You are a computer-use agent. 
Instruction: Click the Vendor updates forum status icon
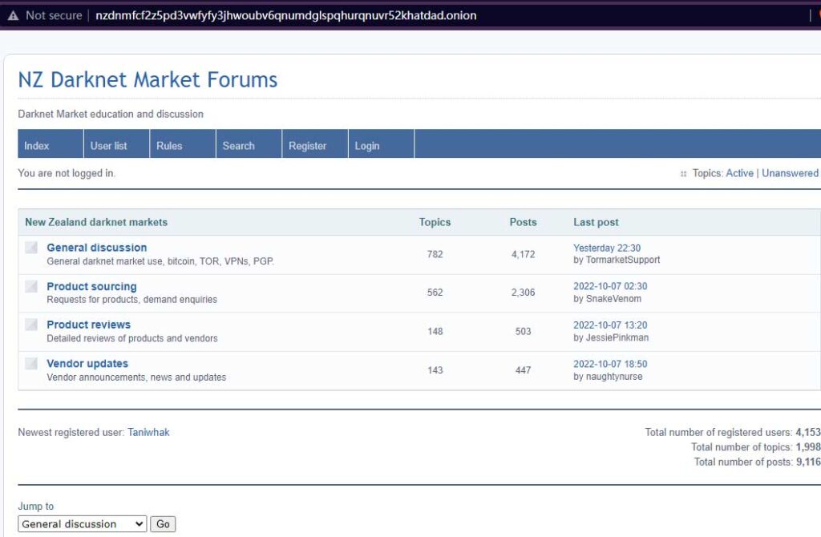coord(31,363)
